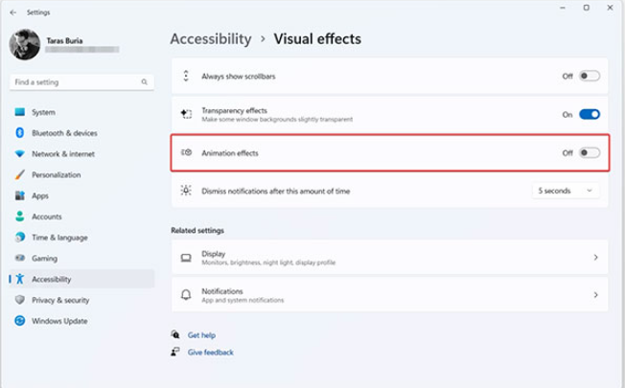Click the Bluetooth & devices icon

(x=19, y=133)
